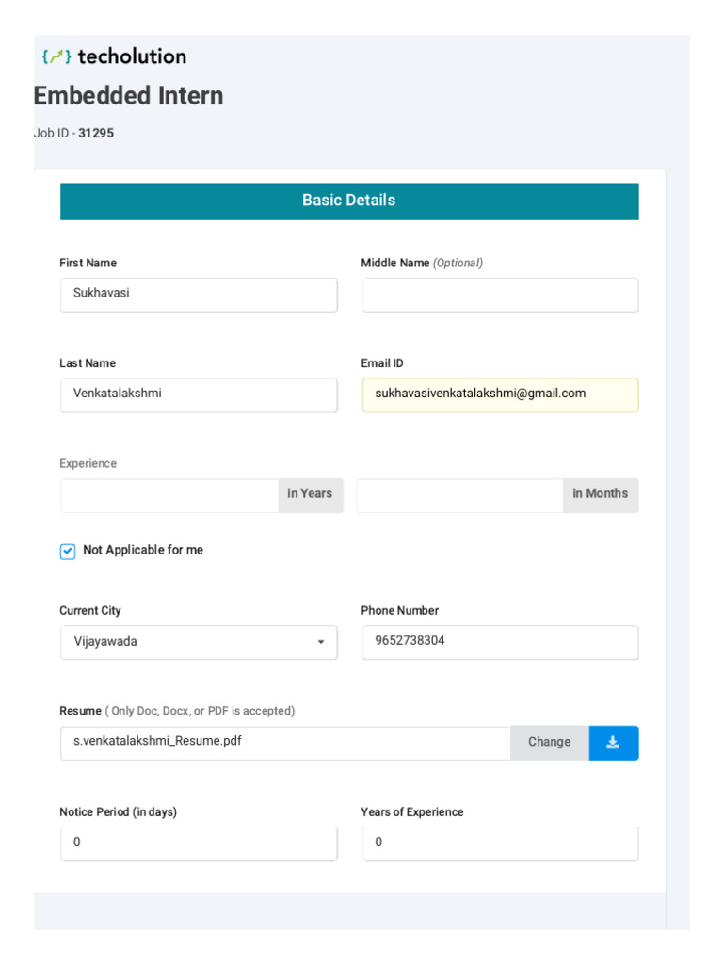Click the Basic Details section header

(x=349, y=201)
